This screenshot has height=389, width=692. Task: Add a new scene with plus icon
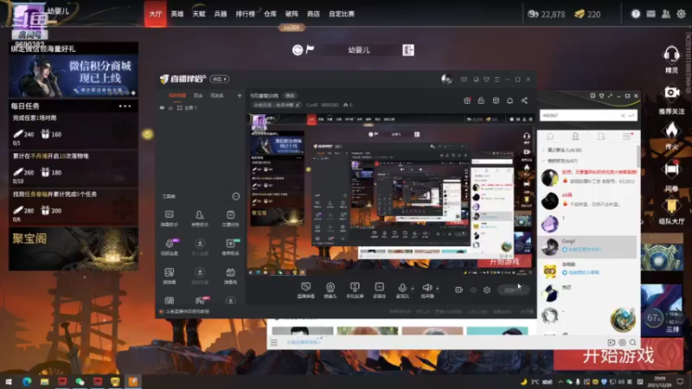coord(240,95)
